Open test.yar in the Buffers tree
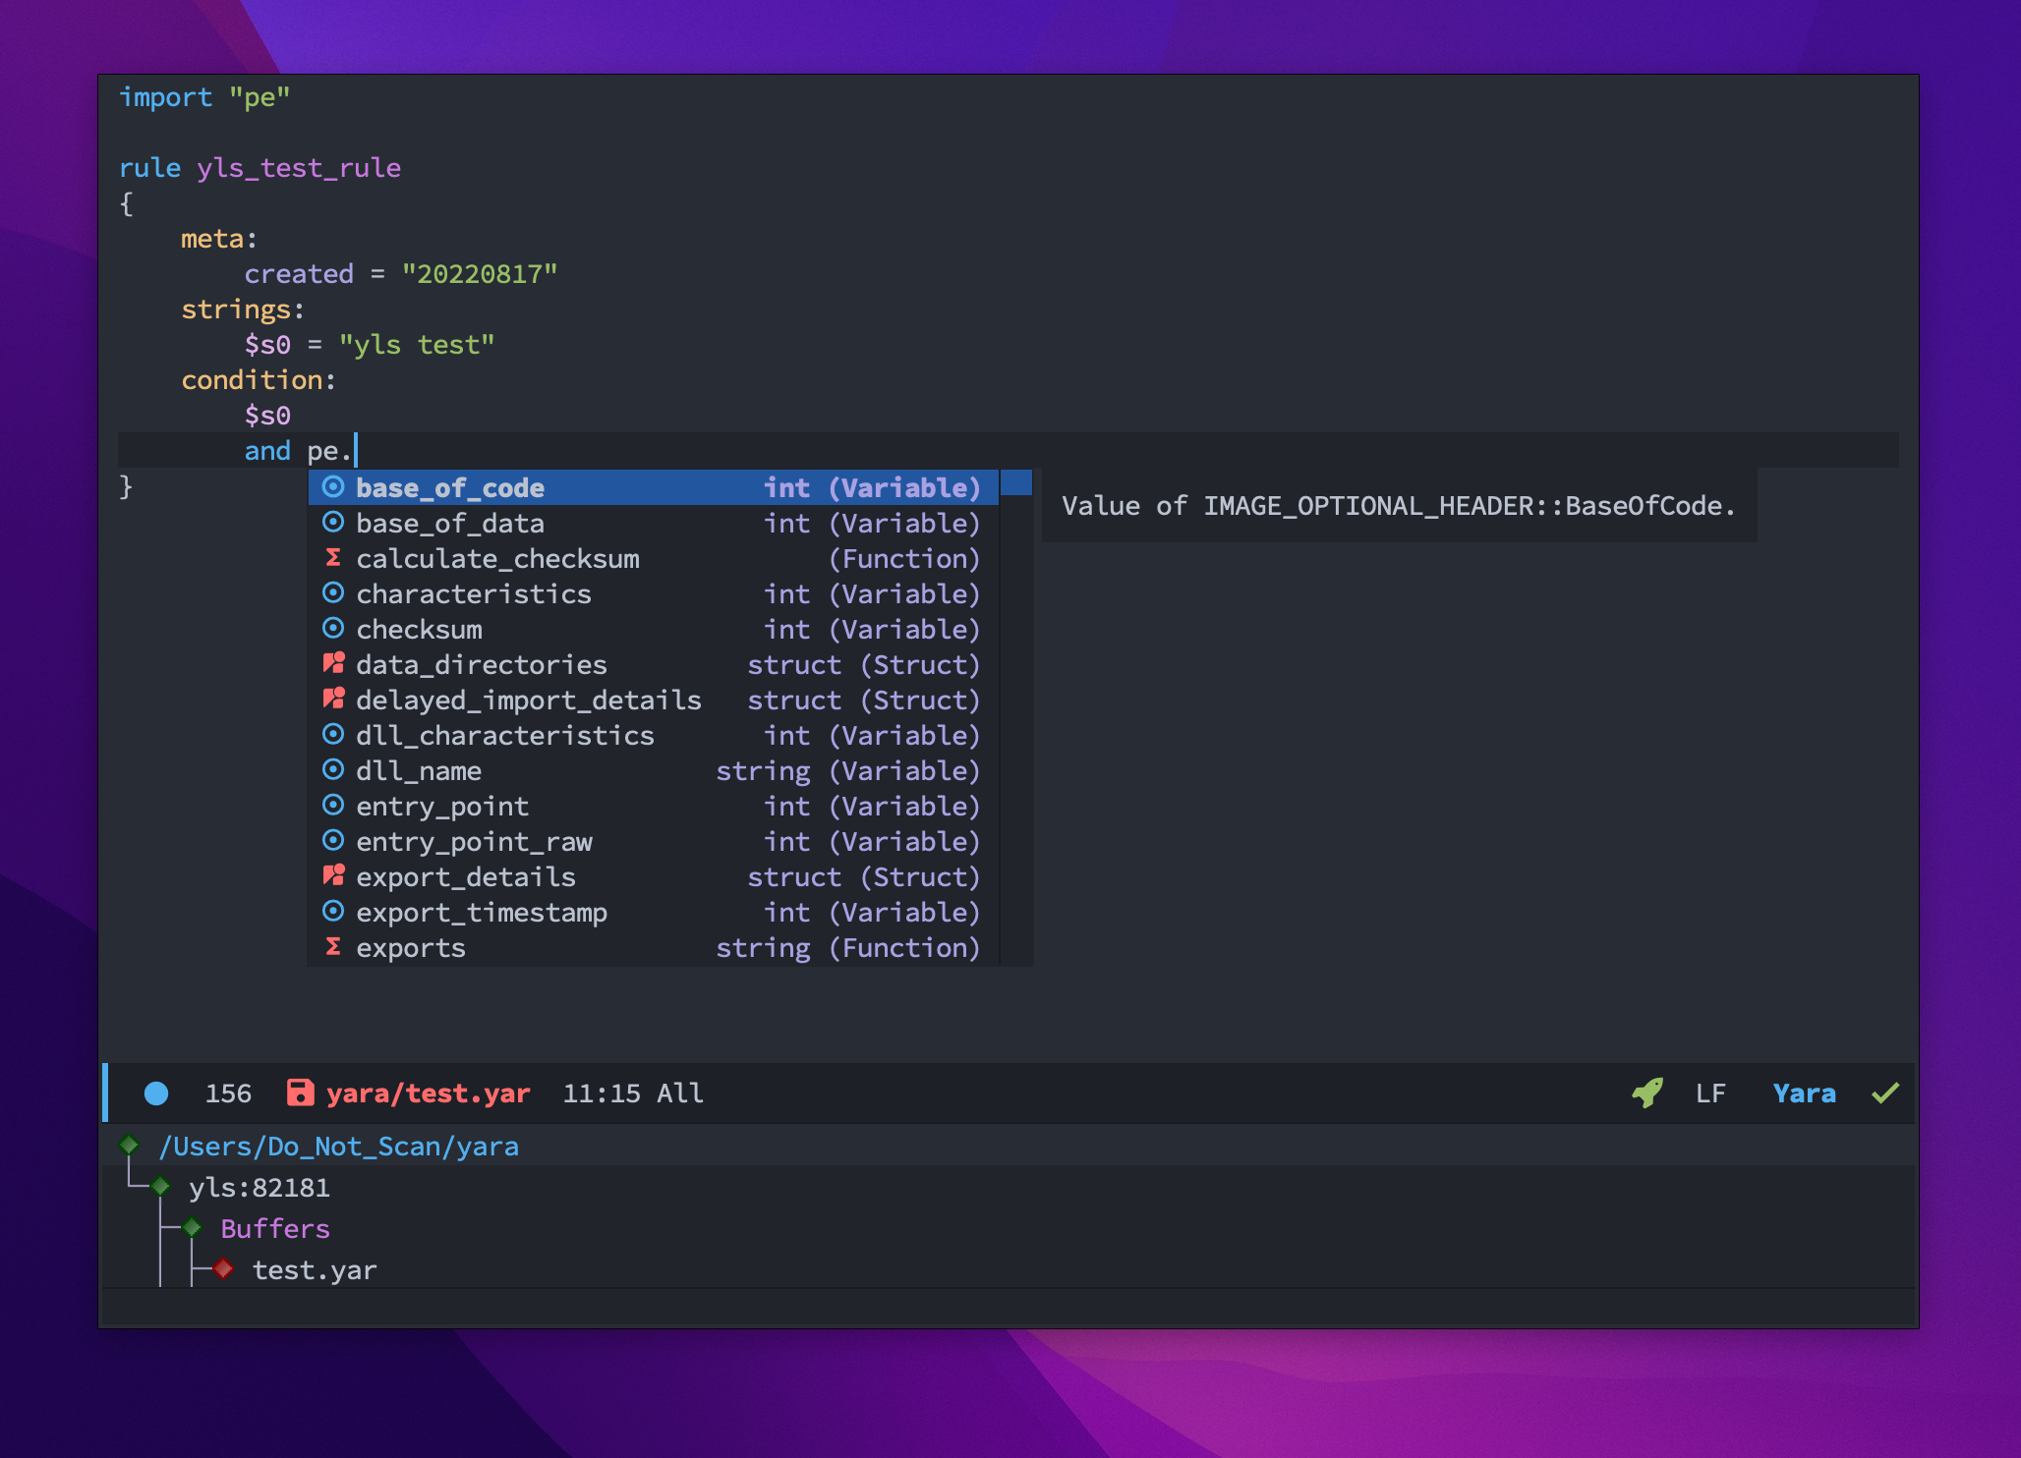Image resolution: width=2021 pixels, height=1458 pixels. point(315,1270)
